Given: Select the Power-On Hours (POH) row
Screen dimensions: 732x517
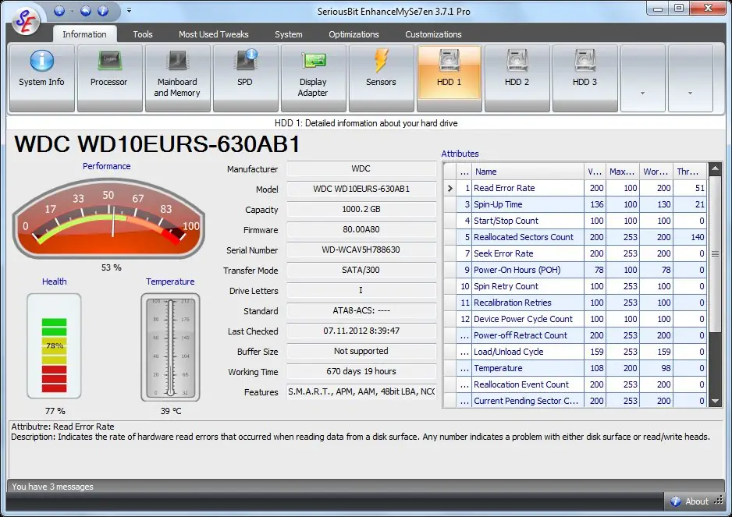Looking at the screenshot, I should tap(574, 270).
